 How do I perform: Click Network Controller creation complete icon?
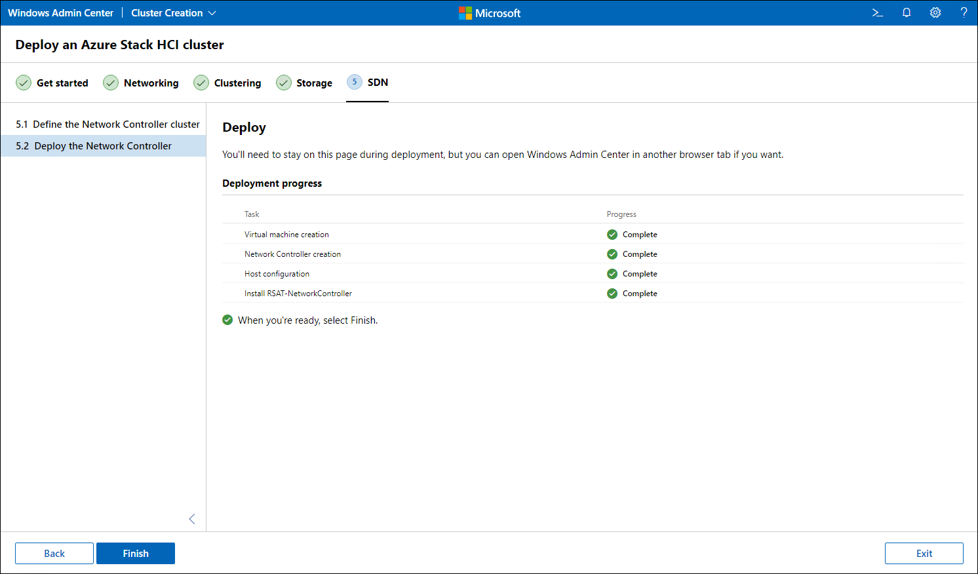click(612, 254)
